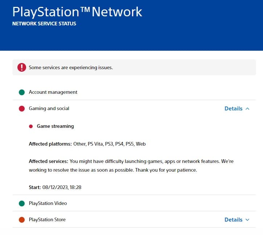Click Details link for Gaming and social
263x235 pixels.
coord(234,109)
